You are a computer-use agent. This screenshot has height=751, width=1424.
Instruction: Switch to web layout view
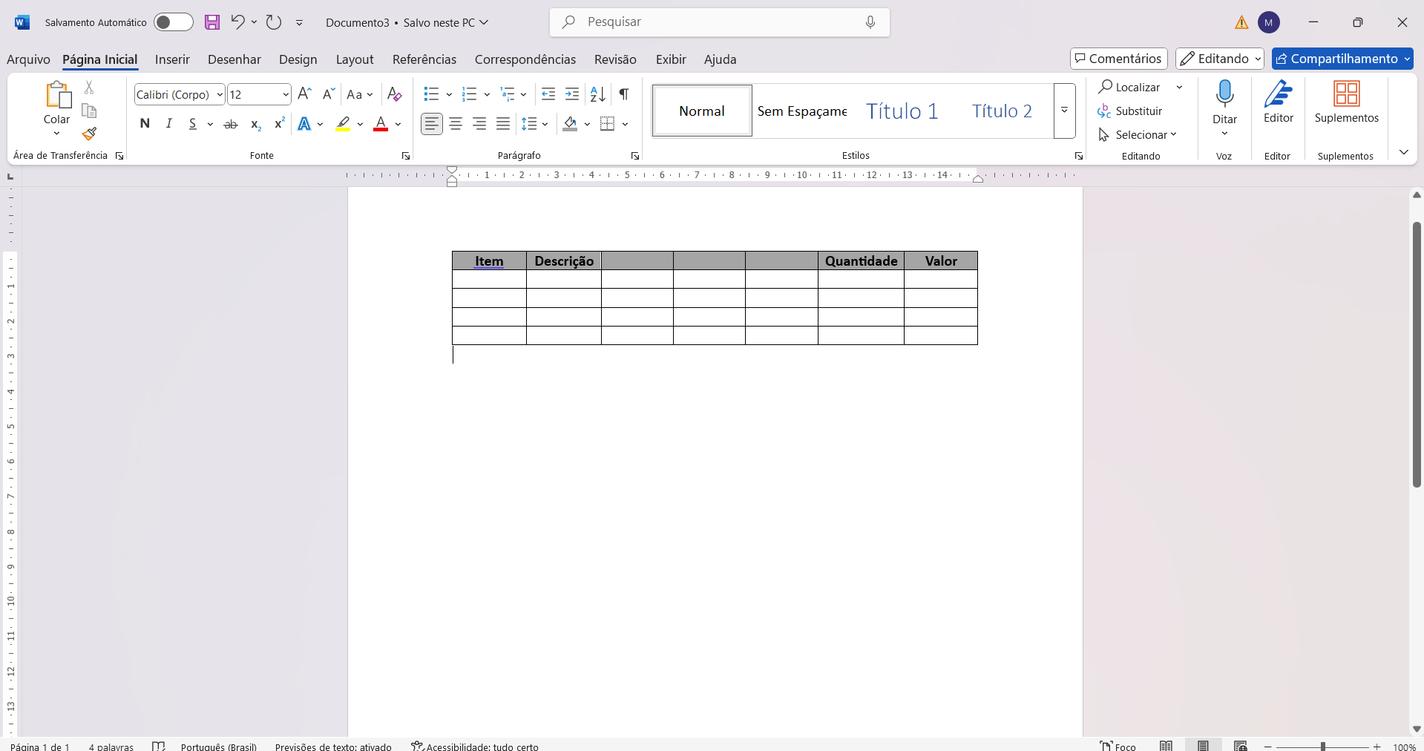(1240, 746)
